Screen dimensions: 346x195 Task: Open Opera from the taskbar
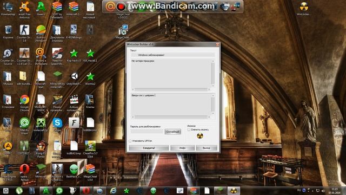click(x=86, y=191)
